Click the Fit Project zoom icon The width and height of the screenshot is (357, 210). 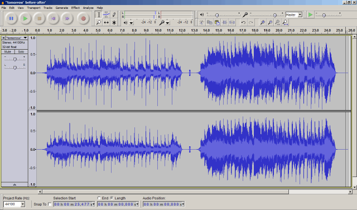(x=285, y=22)
